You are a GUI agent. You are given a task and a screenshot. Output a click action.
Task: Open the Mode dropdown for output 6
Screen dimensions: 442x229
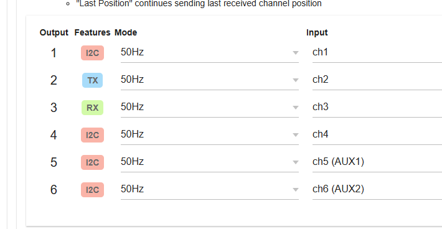point(210,189)
